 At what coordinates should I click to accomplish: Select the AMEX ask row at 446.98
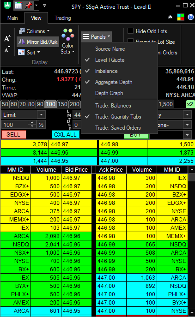coord(142,228)
